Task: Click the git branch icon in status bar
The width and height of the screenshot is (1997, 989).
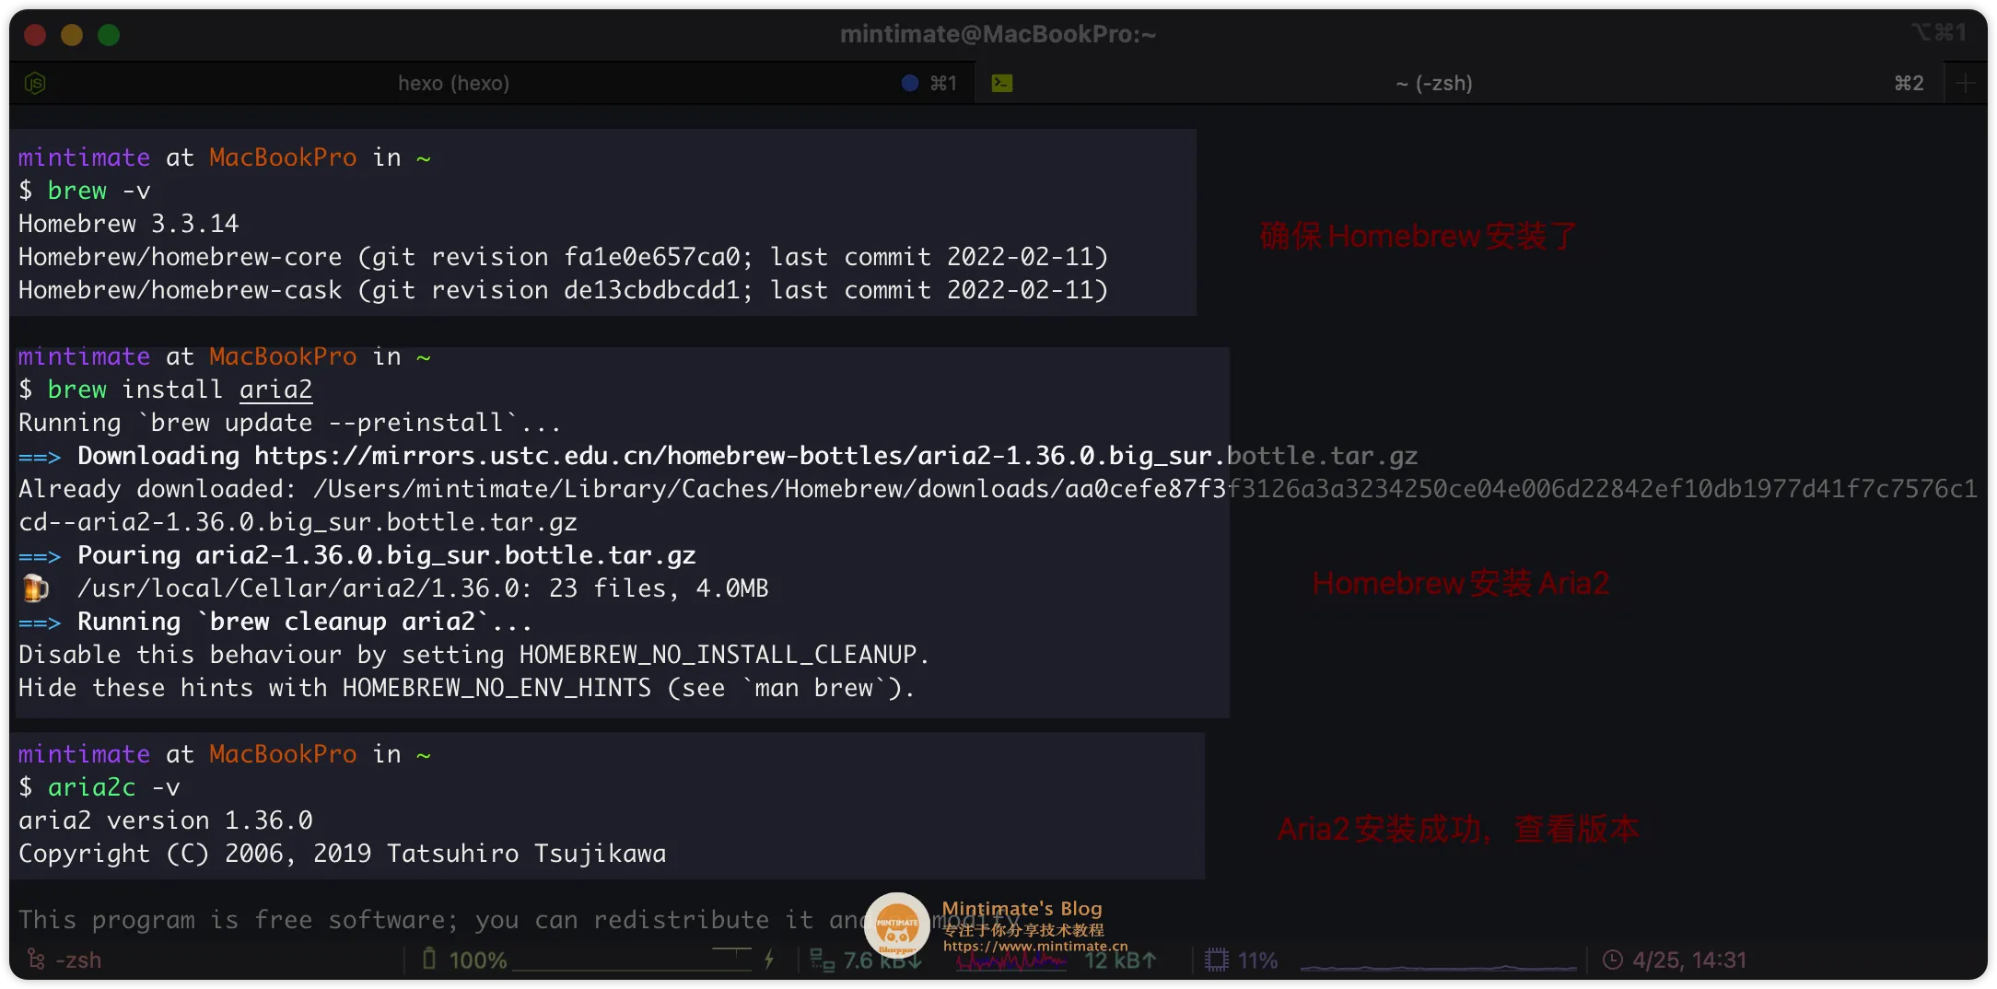Action: tap(36, 960)
